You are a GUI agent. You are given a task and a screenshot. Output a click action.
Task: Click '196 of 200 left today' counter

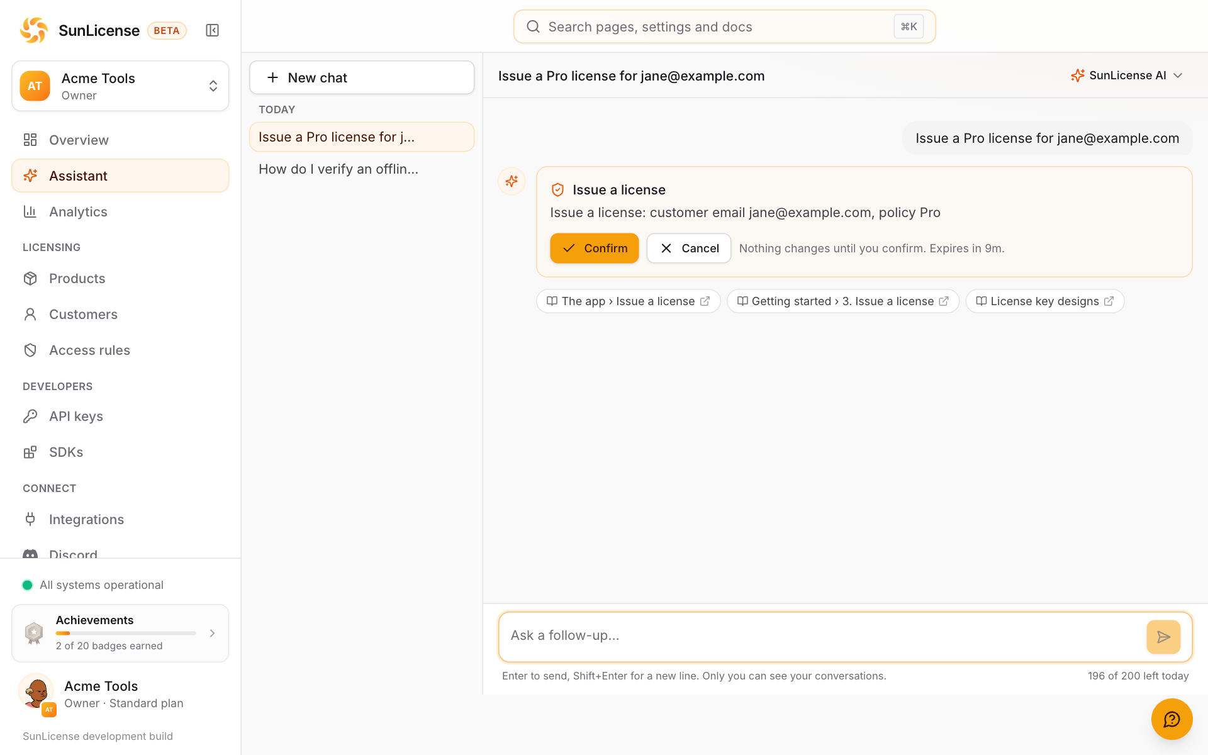point(1138,676)
